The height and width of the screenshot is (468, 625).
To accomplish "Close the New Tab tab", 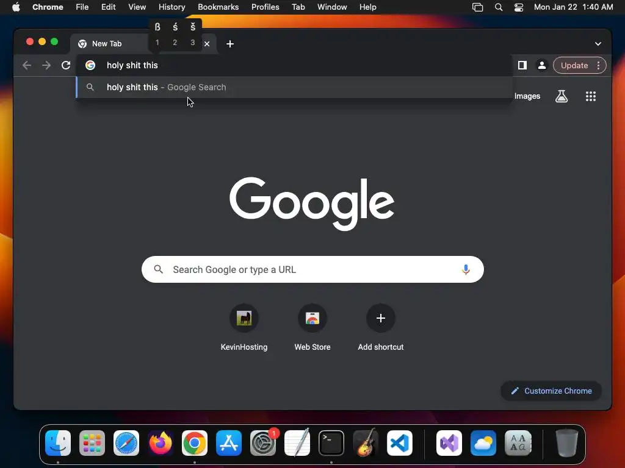I will (207, 44).
